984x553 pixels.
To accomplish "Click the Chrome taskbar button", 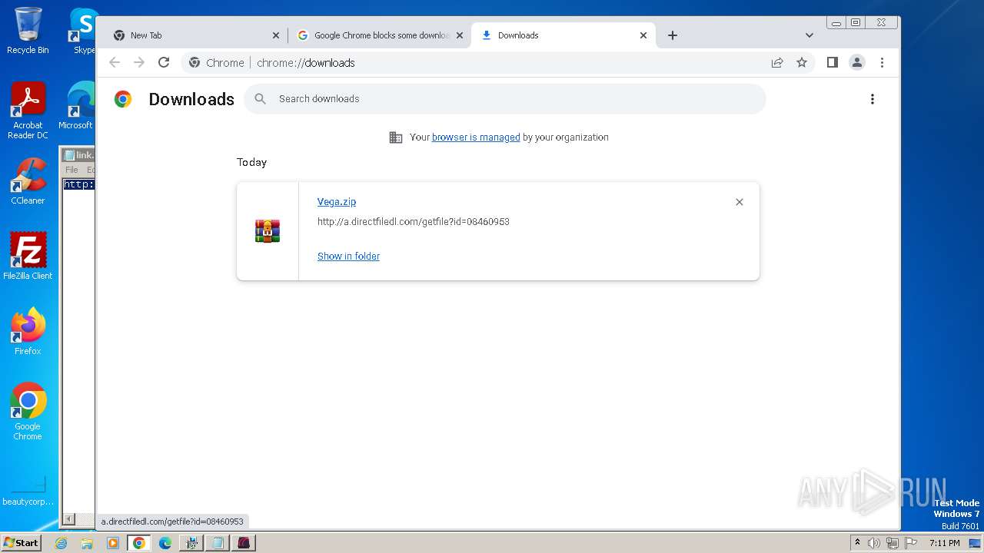I will (139, 543).
